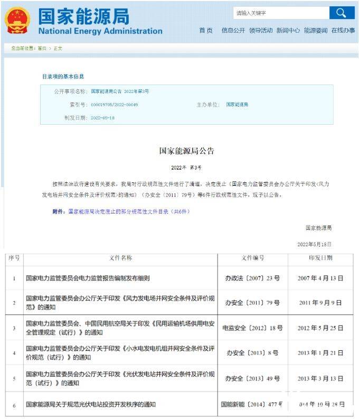The height and width of the screenshot is (419, 359).
Task: Click the 文件名称 table header
Action: pyautogui.click(x=121, y=258)
